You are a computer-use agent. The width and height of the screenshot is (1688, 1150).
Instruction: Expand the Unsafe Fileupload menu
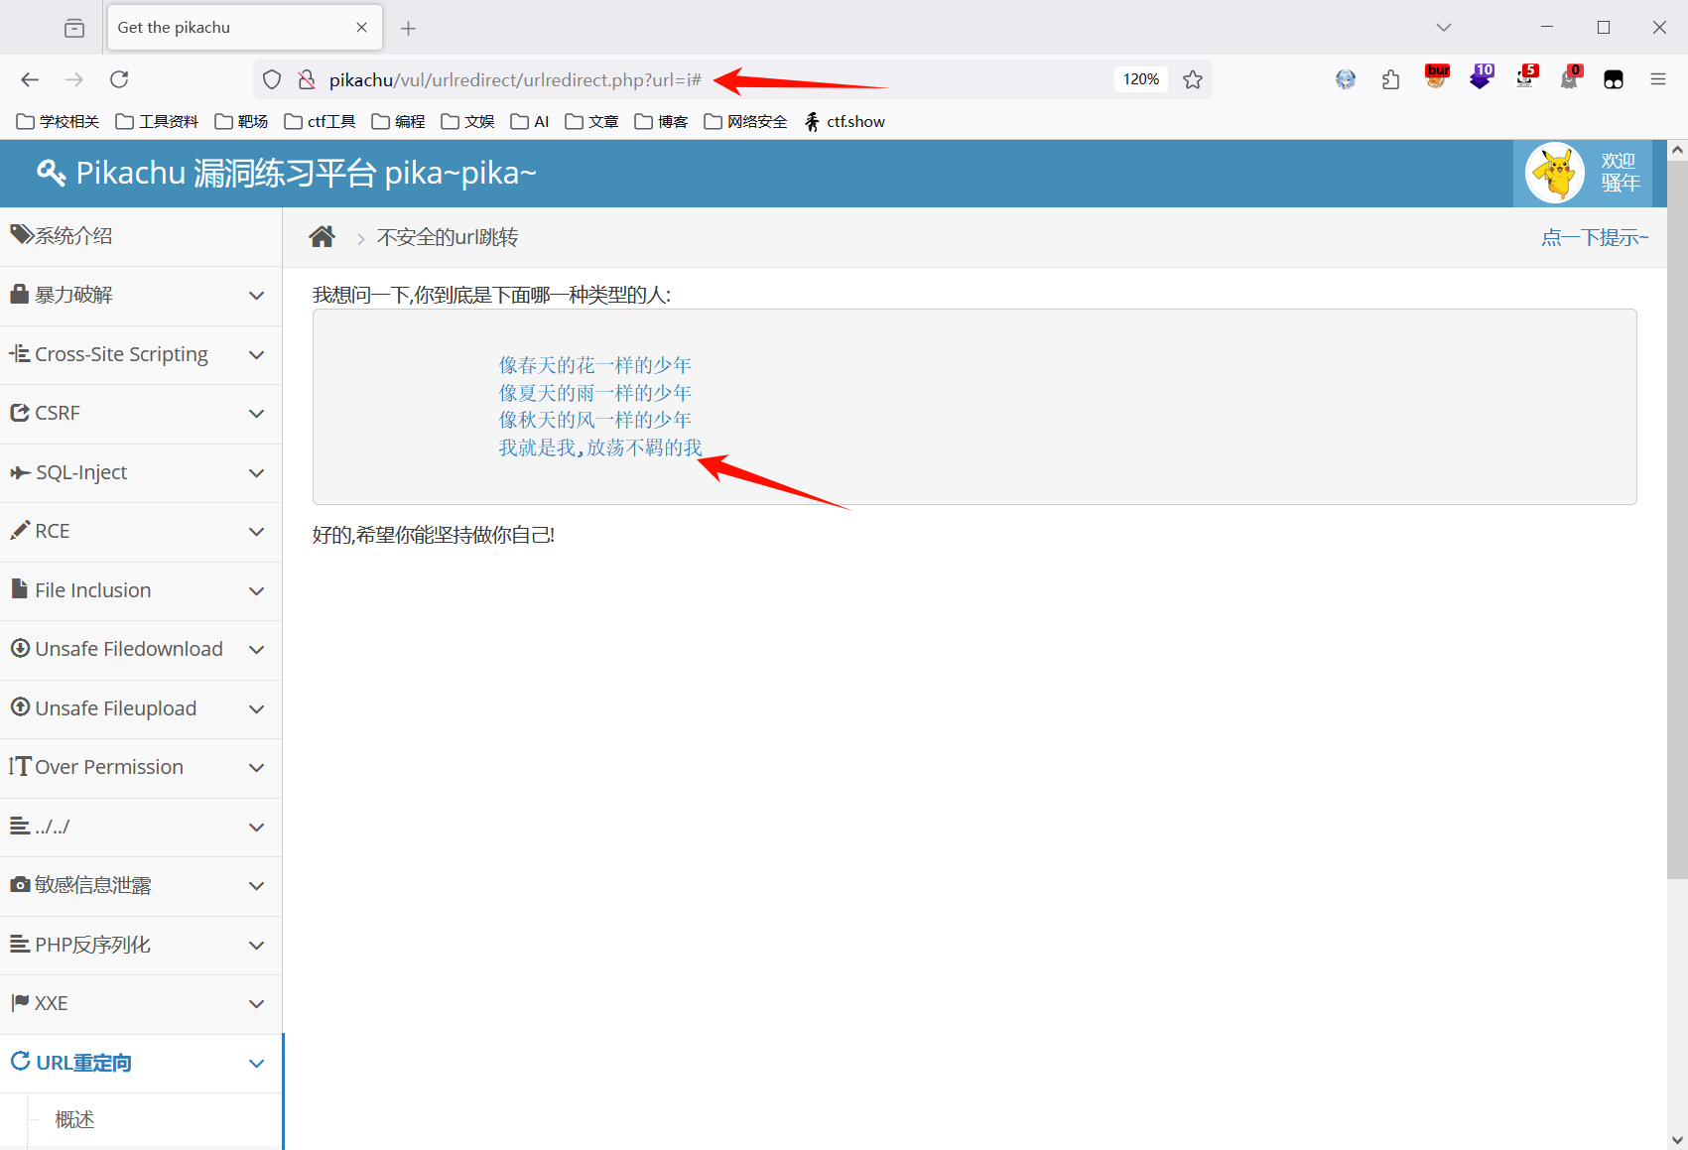[141, 708]
